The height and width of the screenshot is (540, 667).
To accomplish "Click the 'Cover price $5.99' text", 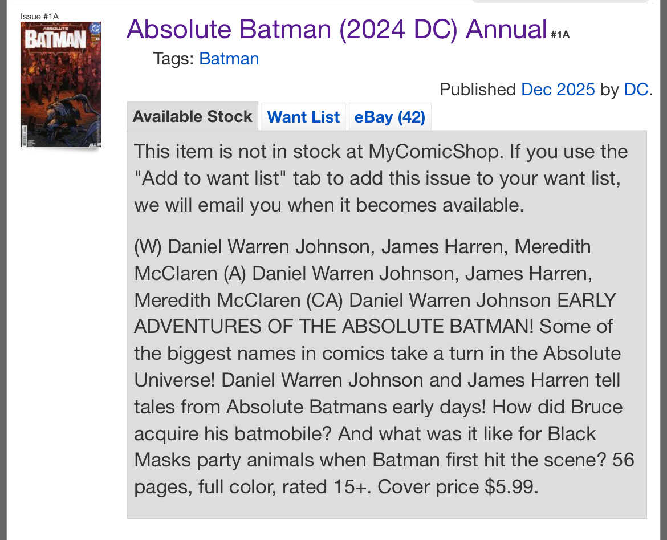I will 458,486.
